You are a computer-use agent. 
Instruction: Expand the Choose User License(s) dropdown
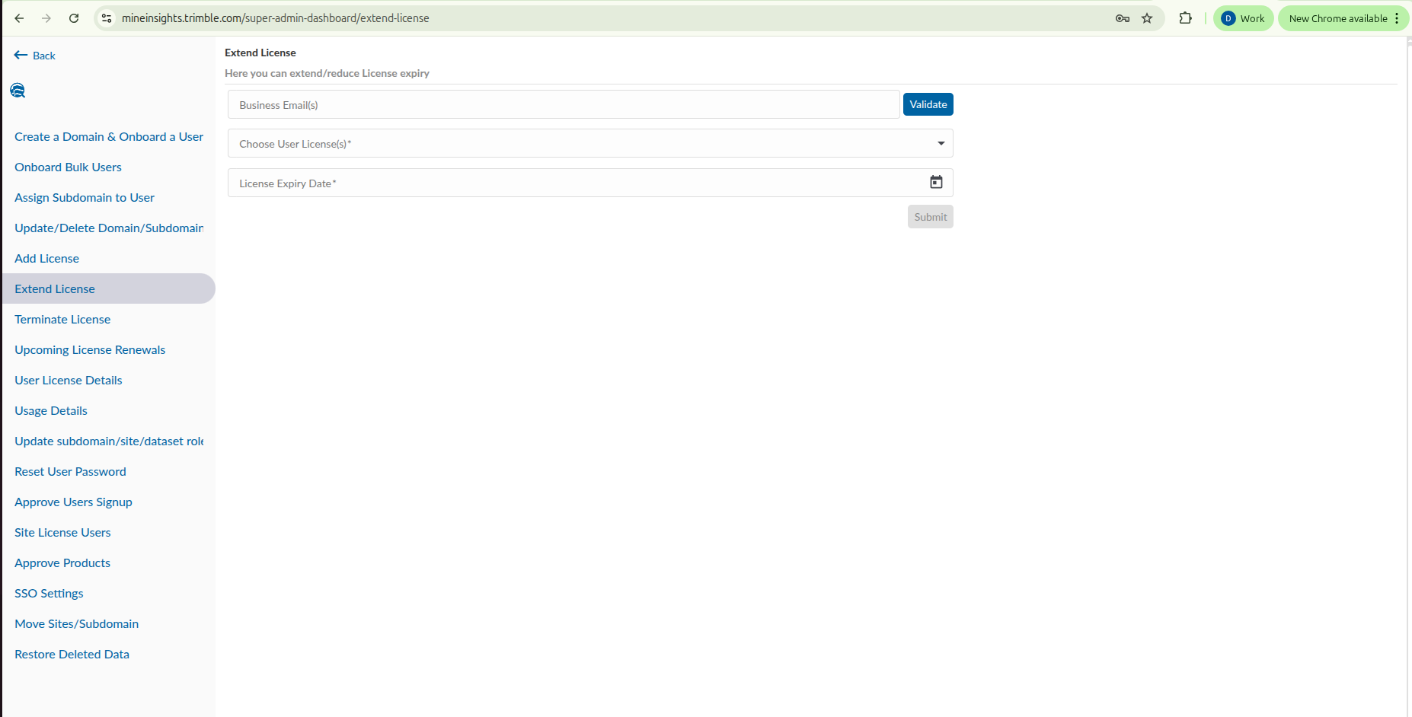click(x=941, y=144)
